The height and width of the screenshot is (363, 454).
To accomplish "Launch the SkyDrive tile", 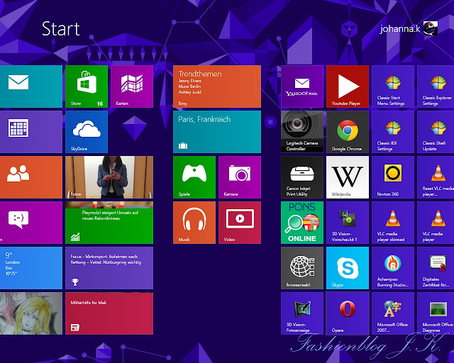I will [x=87, y=132].
